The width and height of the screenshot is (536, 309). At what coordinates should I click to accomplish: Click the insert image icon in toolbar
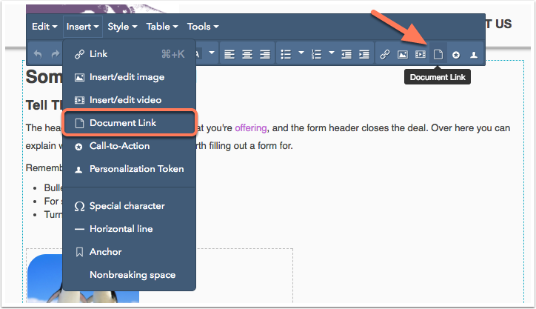tap(403, 54)
